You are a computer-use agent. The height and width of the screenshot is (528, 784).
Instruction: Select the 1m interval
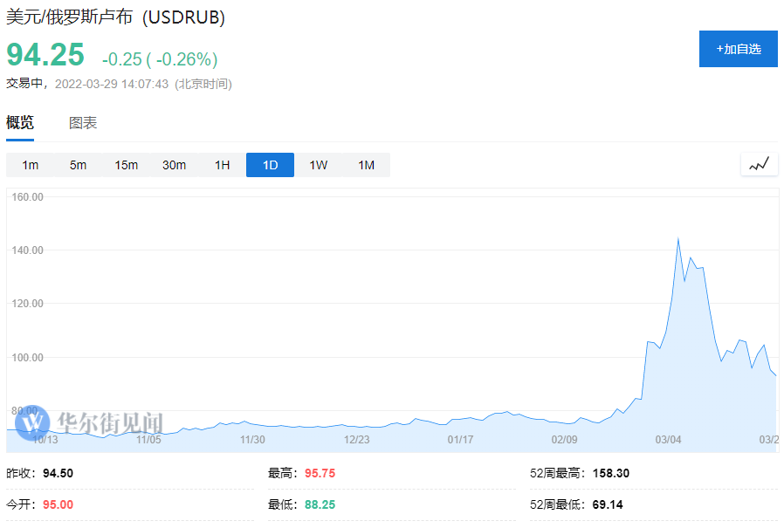pos(30,165)
